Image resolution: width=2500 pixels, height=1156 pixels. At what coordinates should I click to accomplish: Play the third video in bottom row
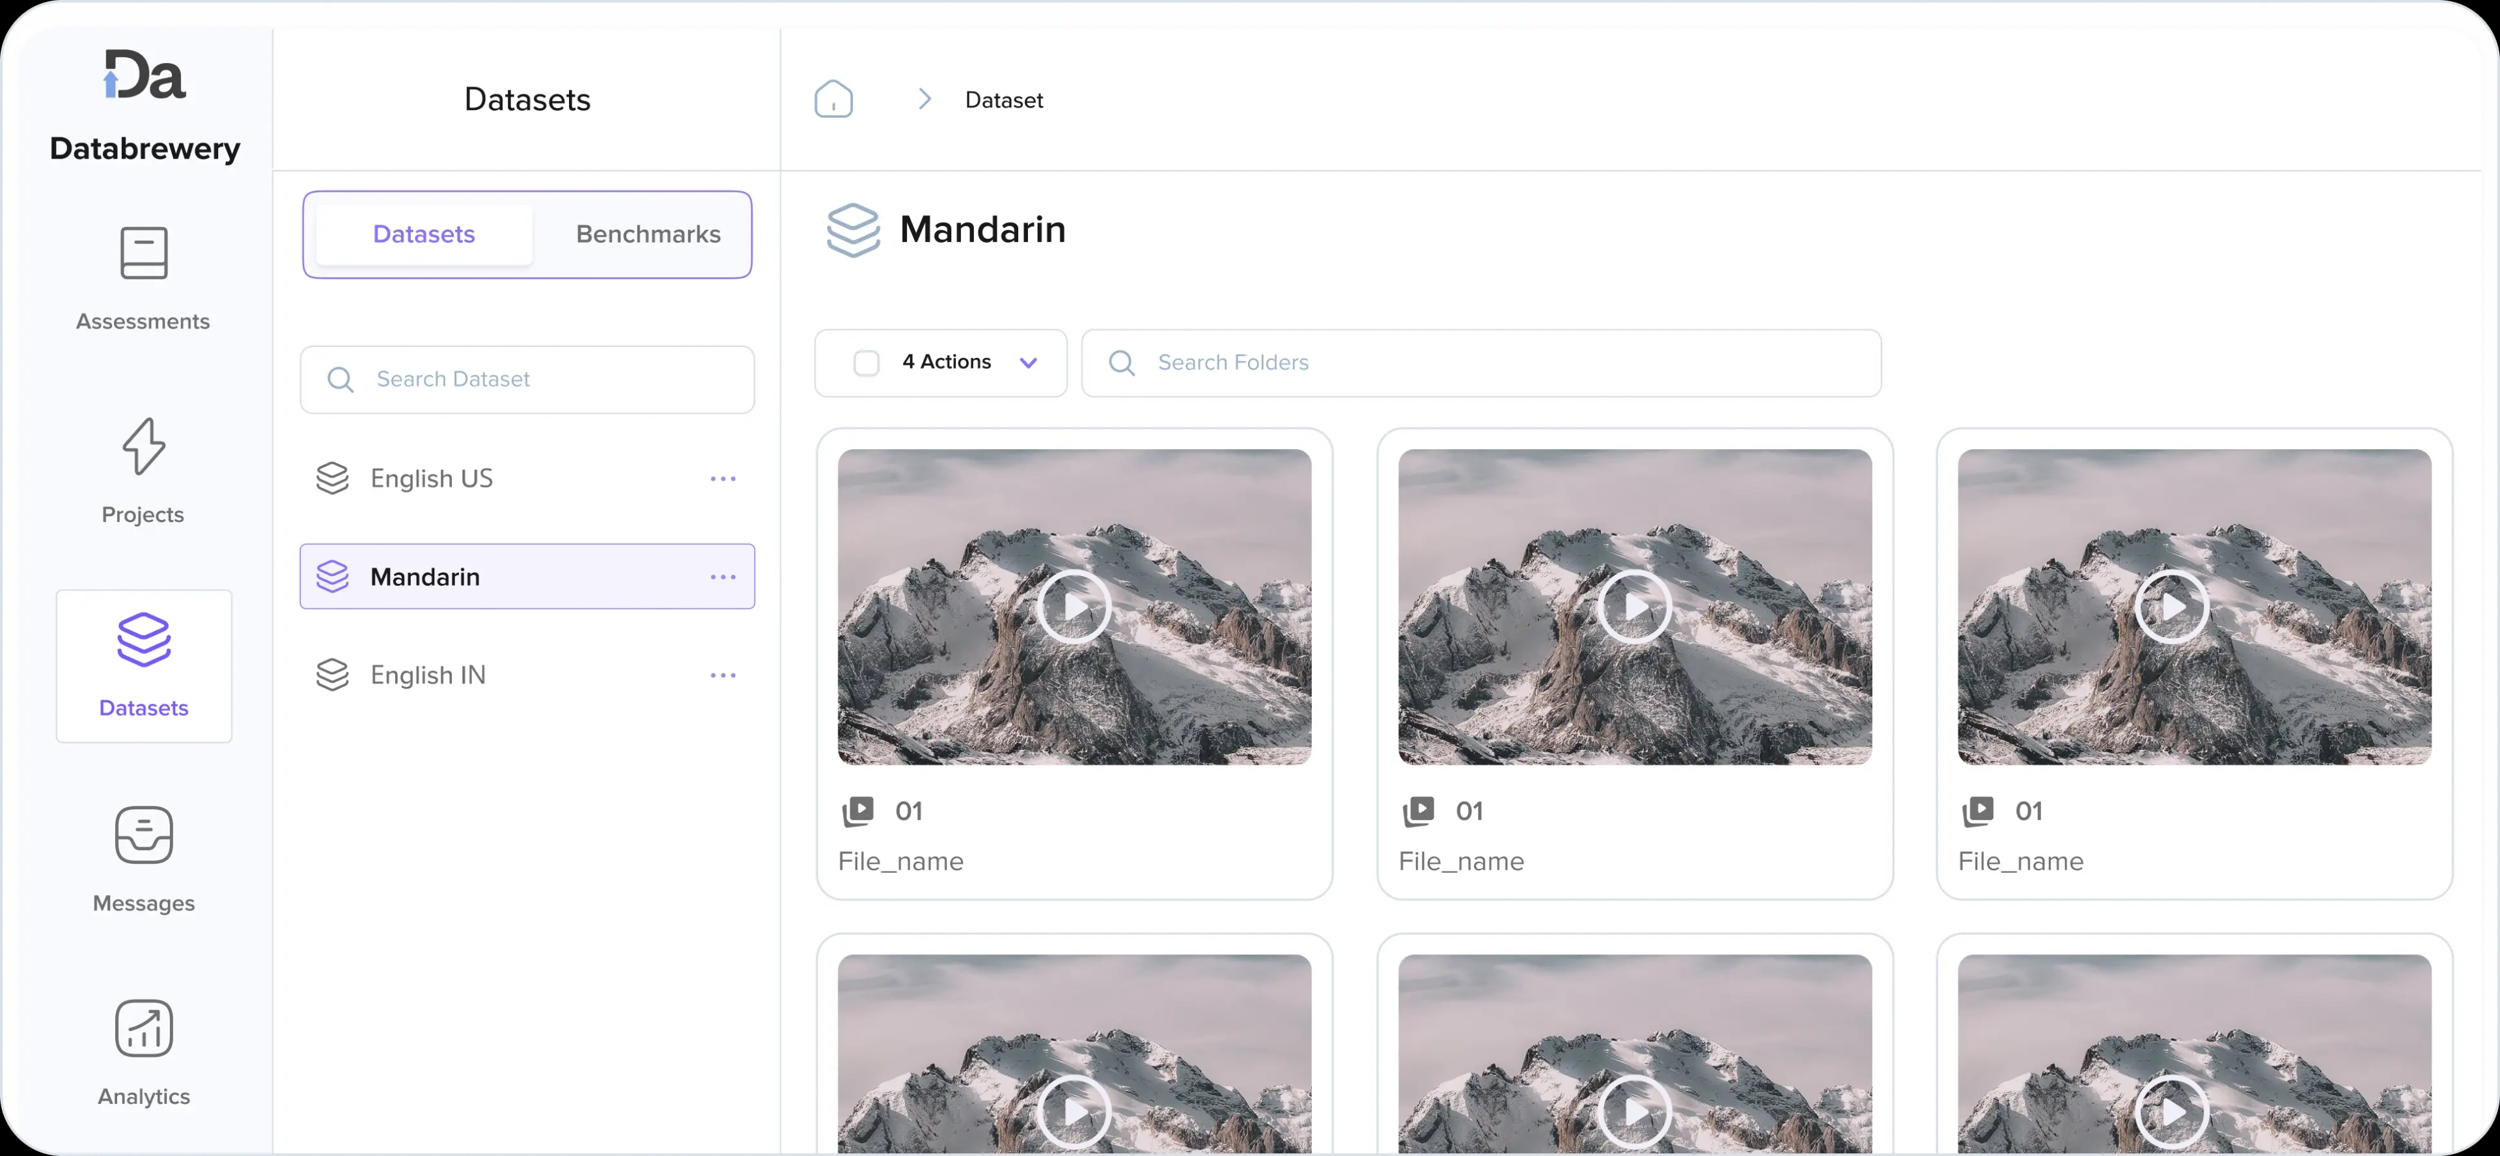coord(2172,1112)
